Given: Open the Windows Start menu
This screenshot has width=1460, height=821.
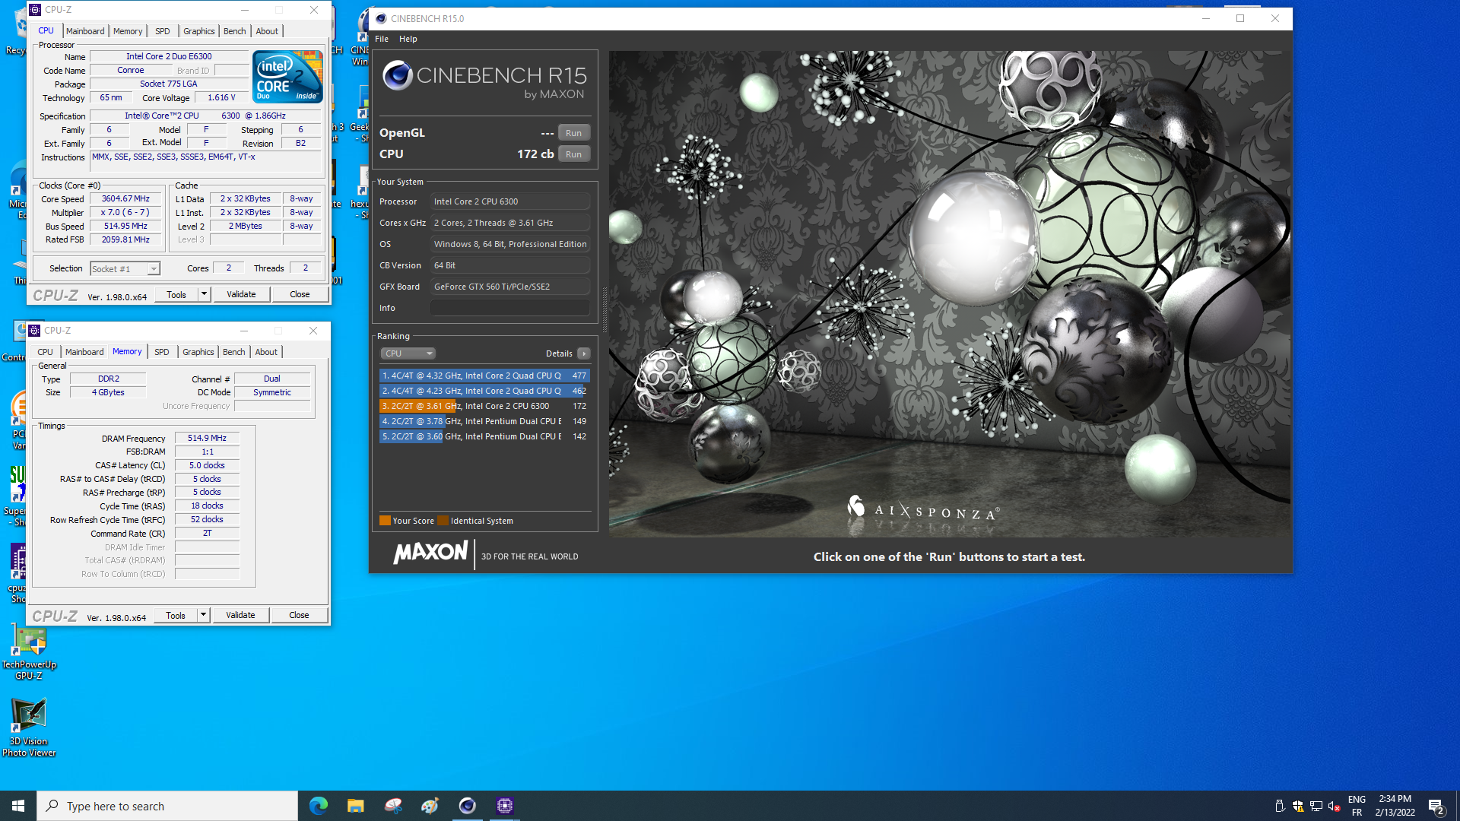Looking at the screenshot, I should 18,806.
